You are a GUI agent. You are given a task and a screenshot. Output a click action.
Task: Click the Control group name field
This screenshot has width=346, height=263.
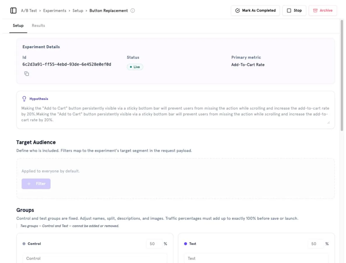(x=95, y=258)
